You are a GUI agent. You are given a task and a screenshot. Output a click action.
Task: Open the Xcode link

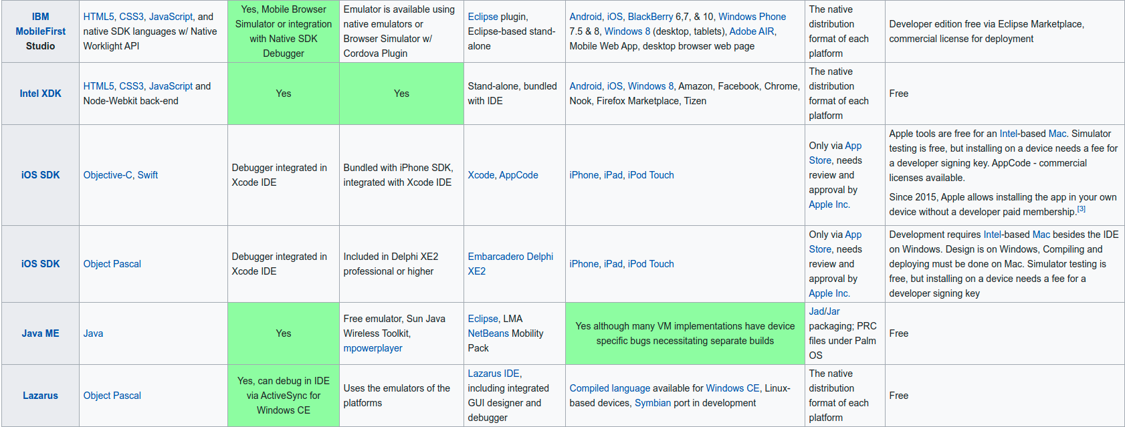(481, 175)
